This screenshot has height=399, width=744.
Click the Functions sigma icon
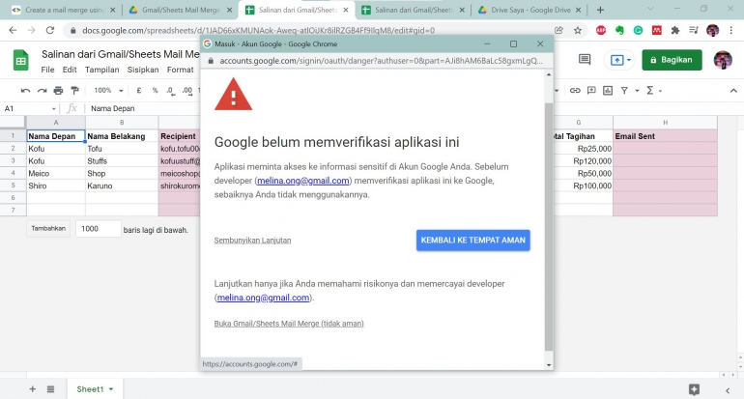(650, 90)
